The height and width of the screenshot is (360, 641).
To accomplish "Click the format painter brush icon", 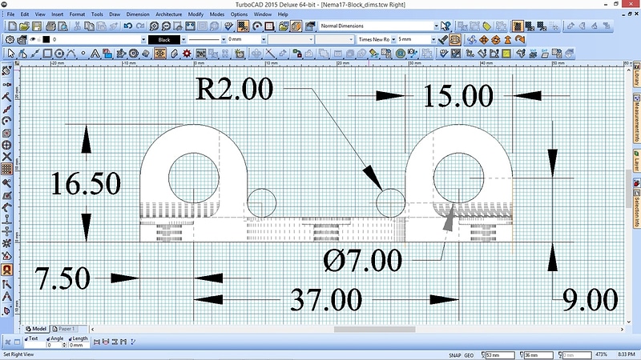I will coord(443,39).
